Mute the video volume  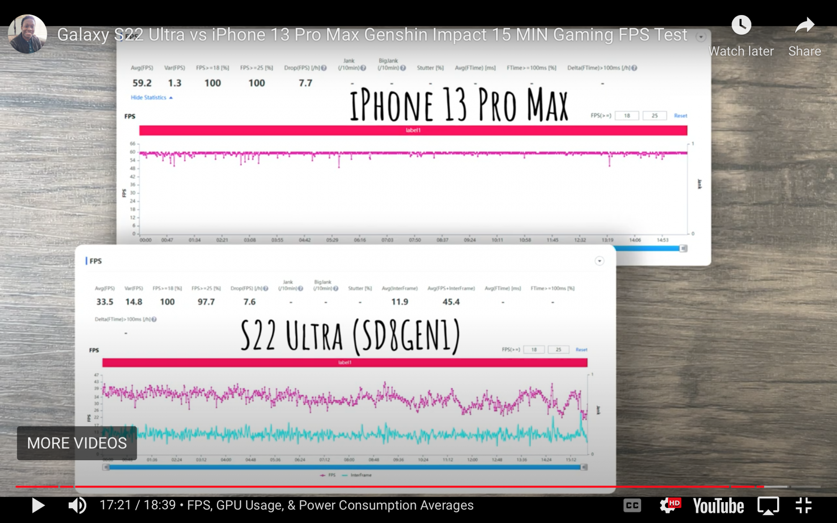pyautogui.click(x=77, y=505)
